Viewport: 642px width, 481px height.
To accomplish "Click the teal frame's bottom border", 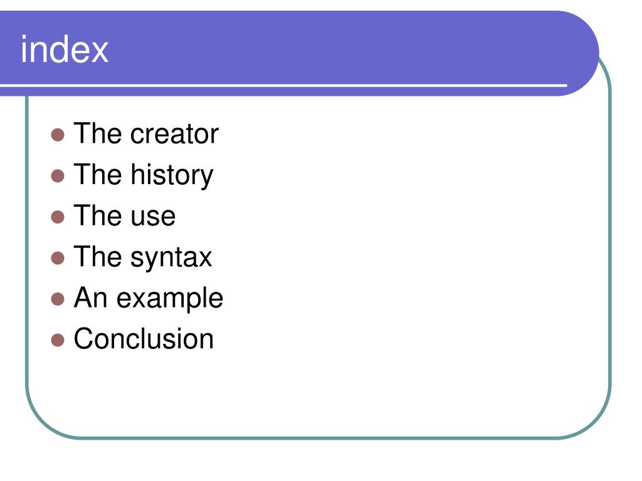I will click(318, 438).
